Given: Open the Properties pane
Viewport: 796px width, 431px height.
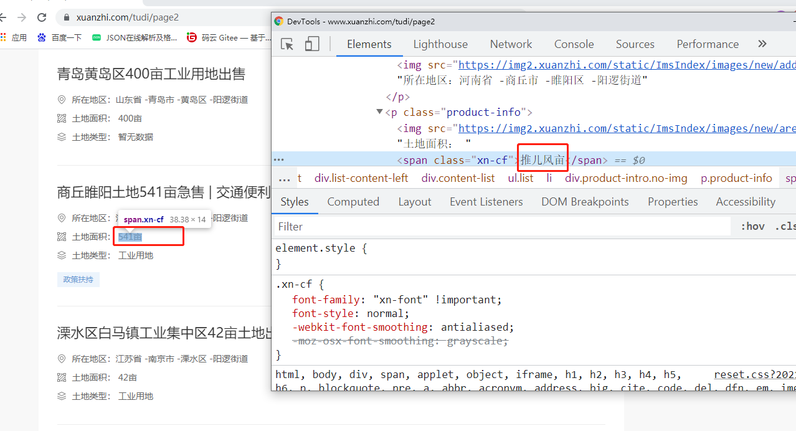Looking at the screenshot, I should pyautogui.click(x=673, y=202).
